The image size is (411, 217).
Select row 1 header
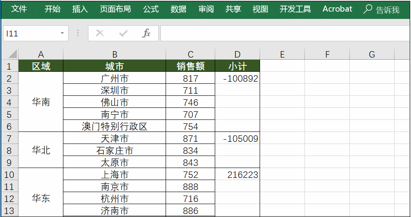(x=9, y=66)
